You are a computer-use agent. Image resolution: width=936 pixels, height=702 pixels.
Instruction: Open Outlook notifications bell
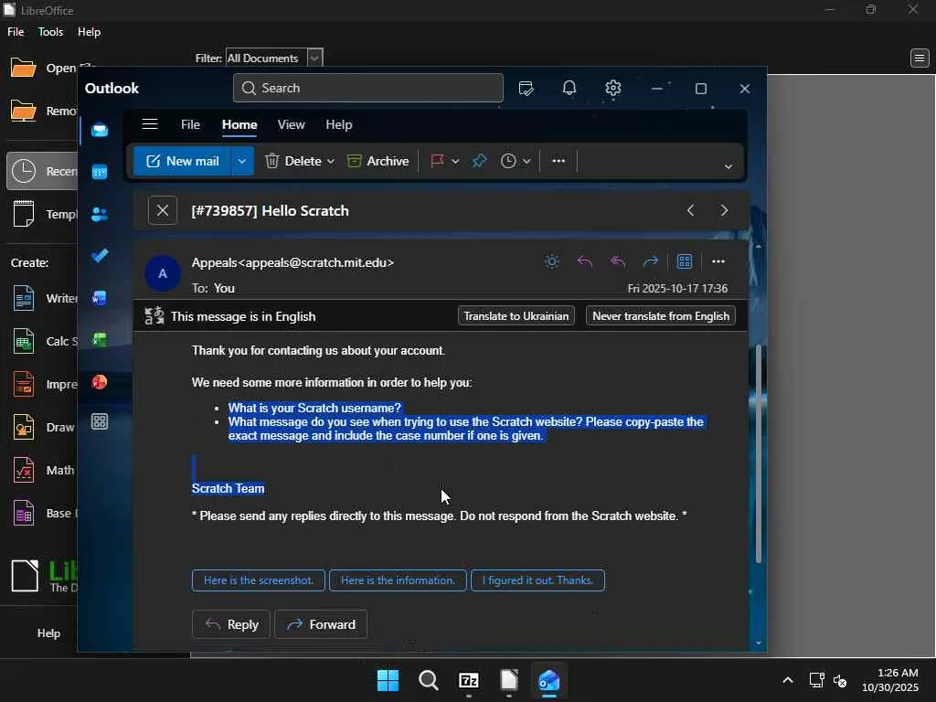click(569, 89)
